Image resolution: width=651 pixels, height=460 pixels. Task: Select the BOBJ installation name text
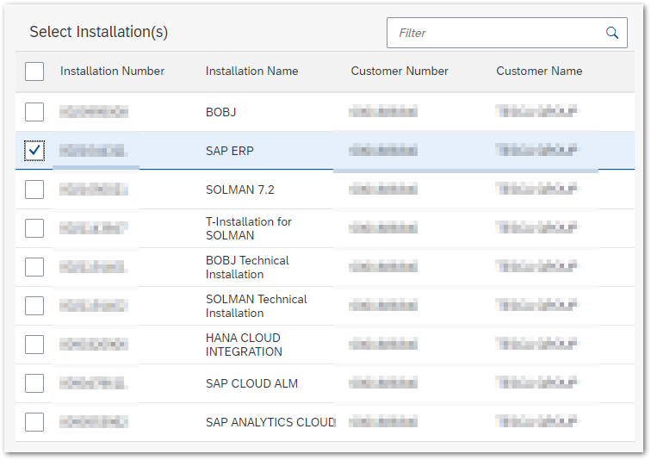point(220,112)
